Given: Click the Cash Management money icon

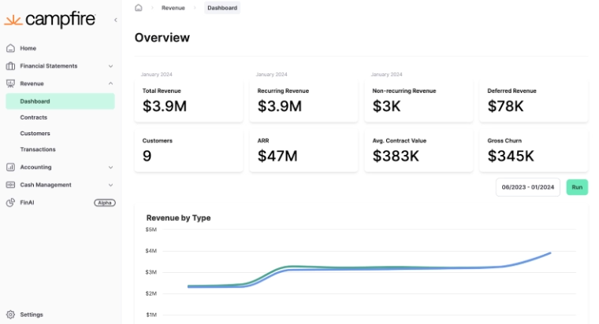Looking at the screenshot, I should tap(11, 185).
